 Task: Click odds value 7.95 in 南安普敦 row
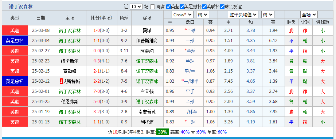(x=273, y=112)
